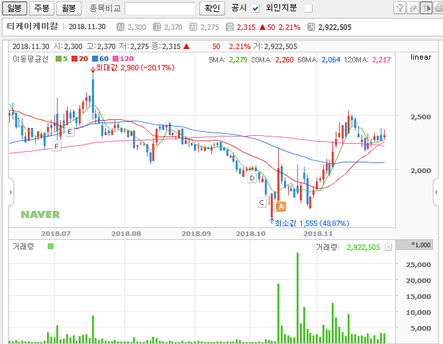Click the print chart icon
443x344 pixels.
[x=438, y=8]
